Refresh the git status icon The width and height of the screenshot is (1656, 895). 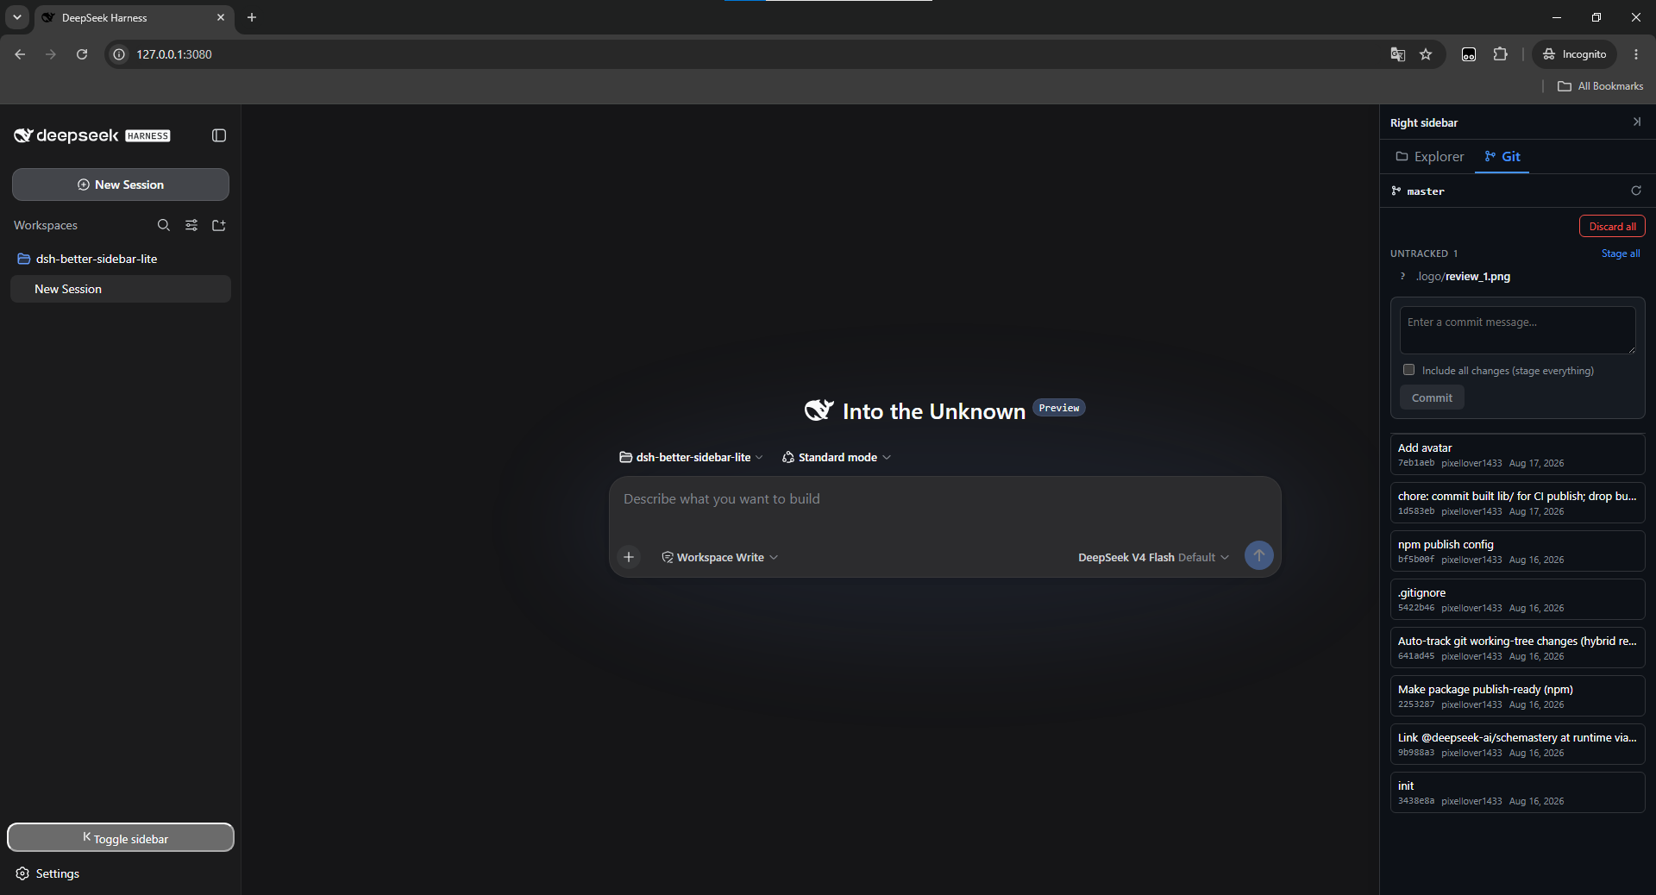(x=1636, y=191)
